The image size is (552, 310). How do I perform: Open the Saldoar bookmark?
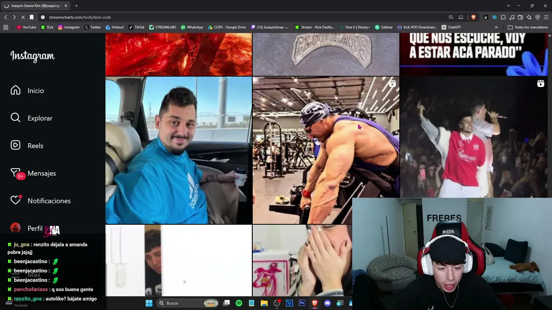point(384,27)
